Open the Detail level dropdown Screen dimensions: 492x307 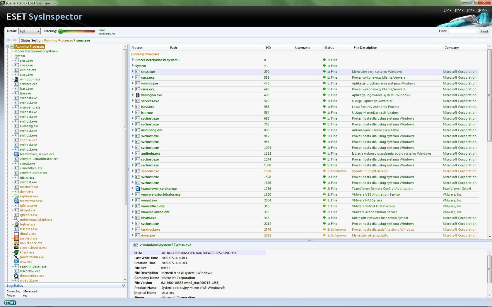click(29, 31)
